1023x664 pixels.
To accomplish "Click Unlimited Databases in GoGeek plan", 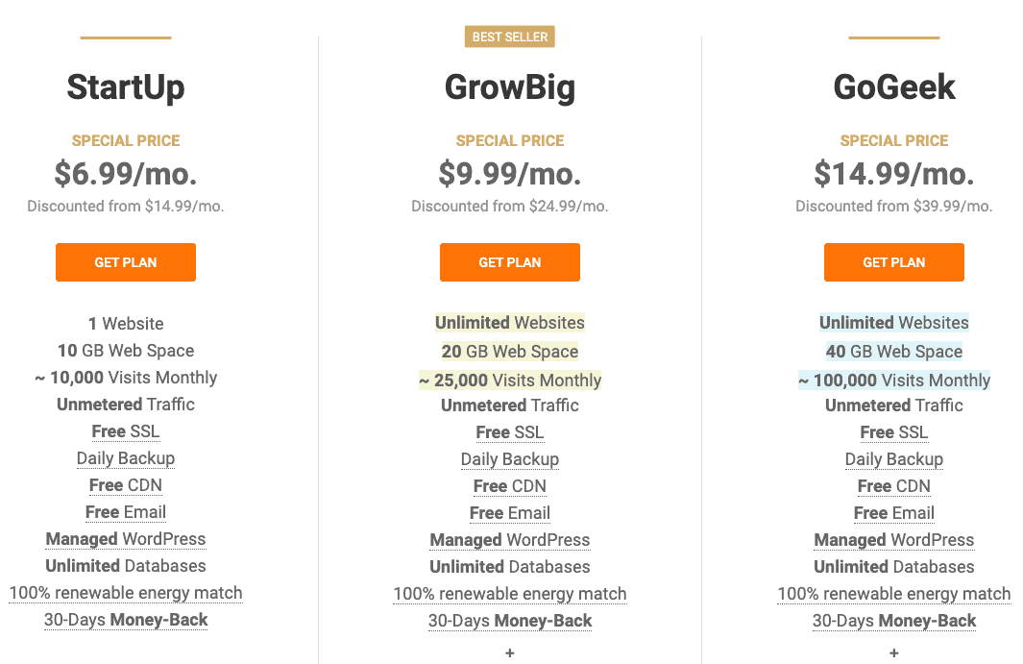I will [x=894, y=567].
